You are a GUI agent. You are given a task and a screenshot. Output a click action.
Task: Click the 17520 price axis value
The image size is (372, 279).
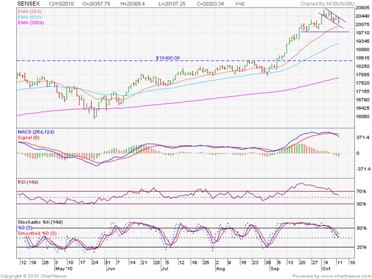pyautogui.click(x=362, y=83)
